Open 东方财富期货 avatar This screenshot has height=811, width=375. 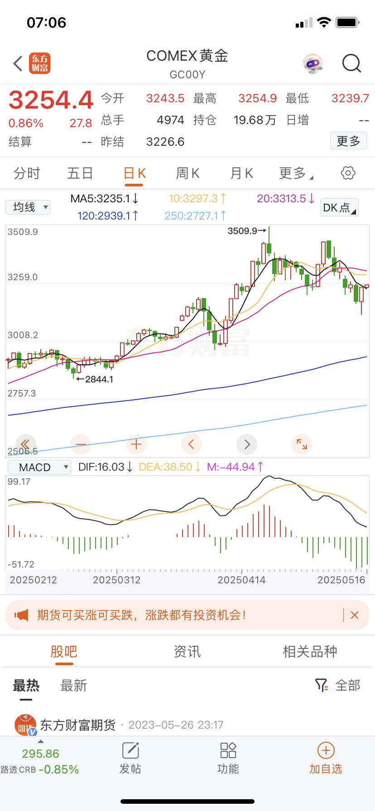coord(25,725)
